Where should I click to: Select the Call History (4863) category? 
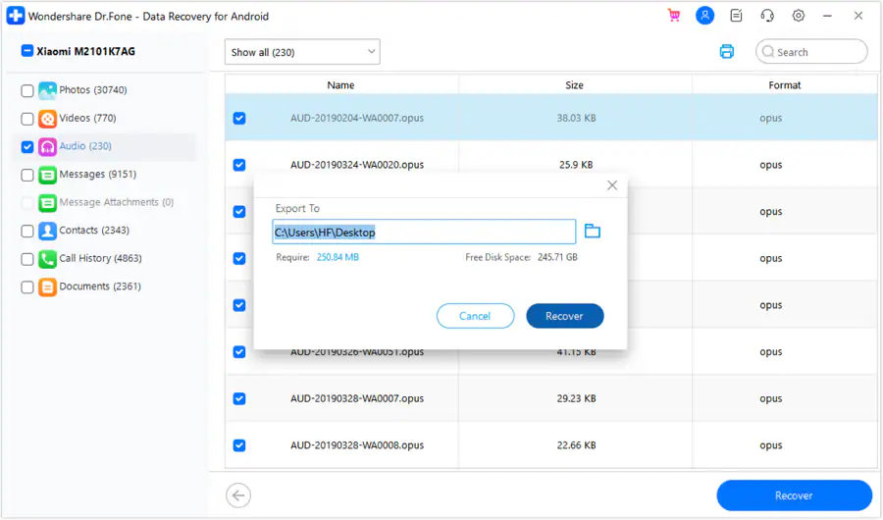click(x=100, y=259)
